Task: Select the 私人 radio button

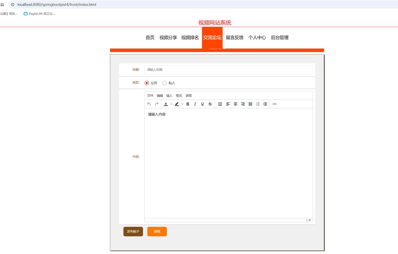Action: pos(164,83)
